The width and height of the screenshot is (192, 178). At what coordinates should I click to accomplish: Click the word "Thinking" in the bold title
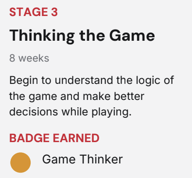42,36
